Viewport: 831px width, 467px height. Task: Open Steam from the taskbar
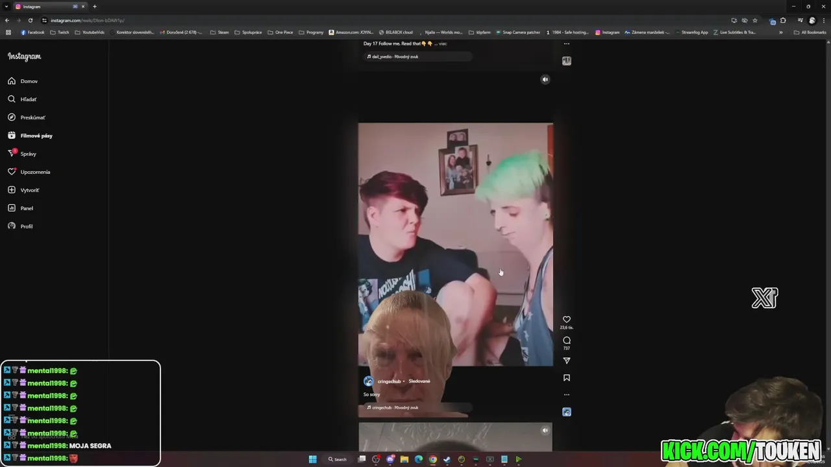[x=447, y=459]
